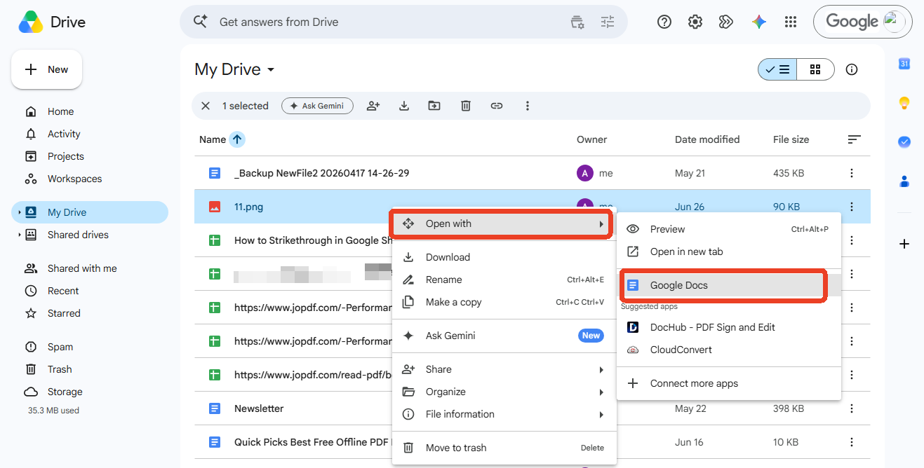Select Open in new tab

pos(729,252)
